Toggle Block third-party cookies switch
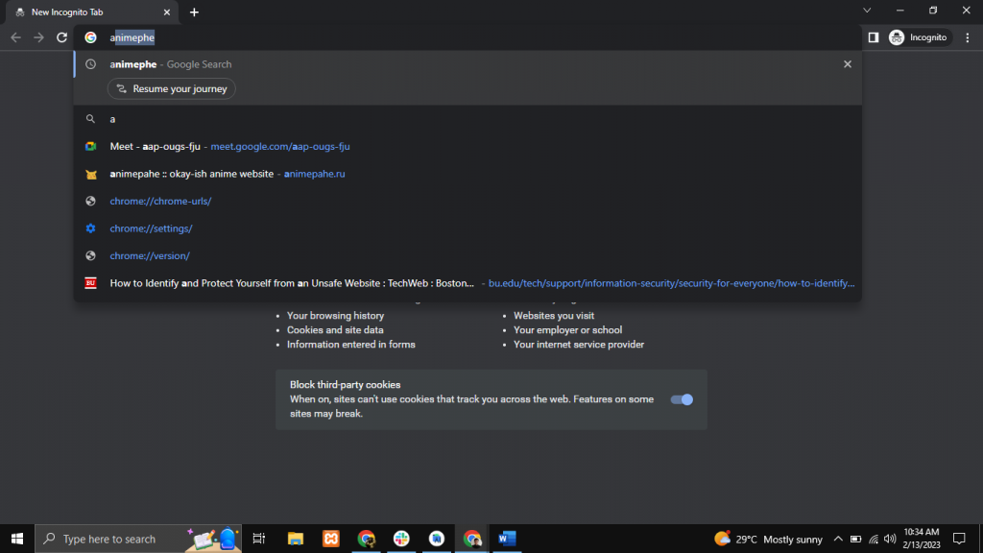Screen dimensions: 983x553 click(682, 399)
